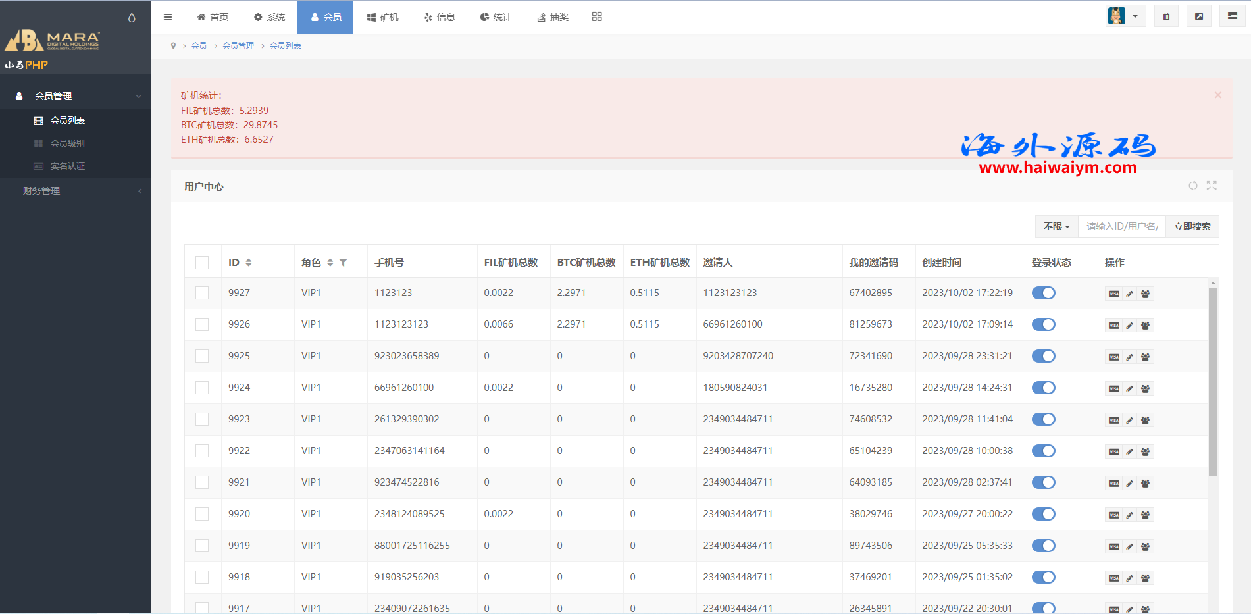This screenshot has height=614, width=1251.
Task: Click the 会员管理 breadcrumb link
Action: [x=238, y=46]
